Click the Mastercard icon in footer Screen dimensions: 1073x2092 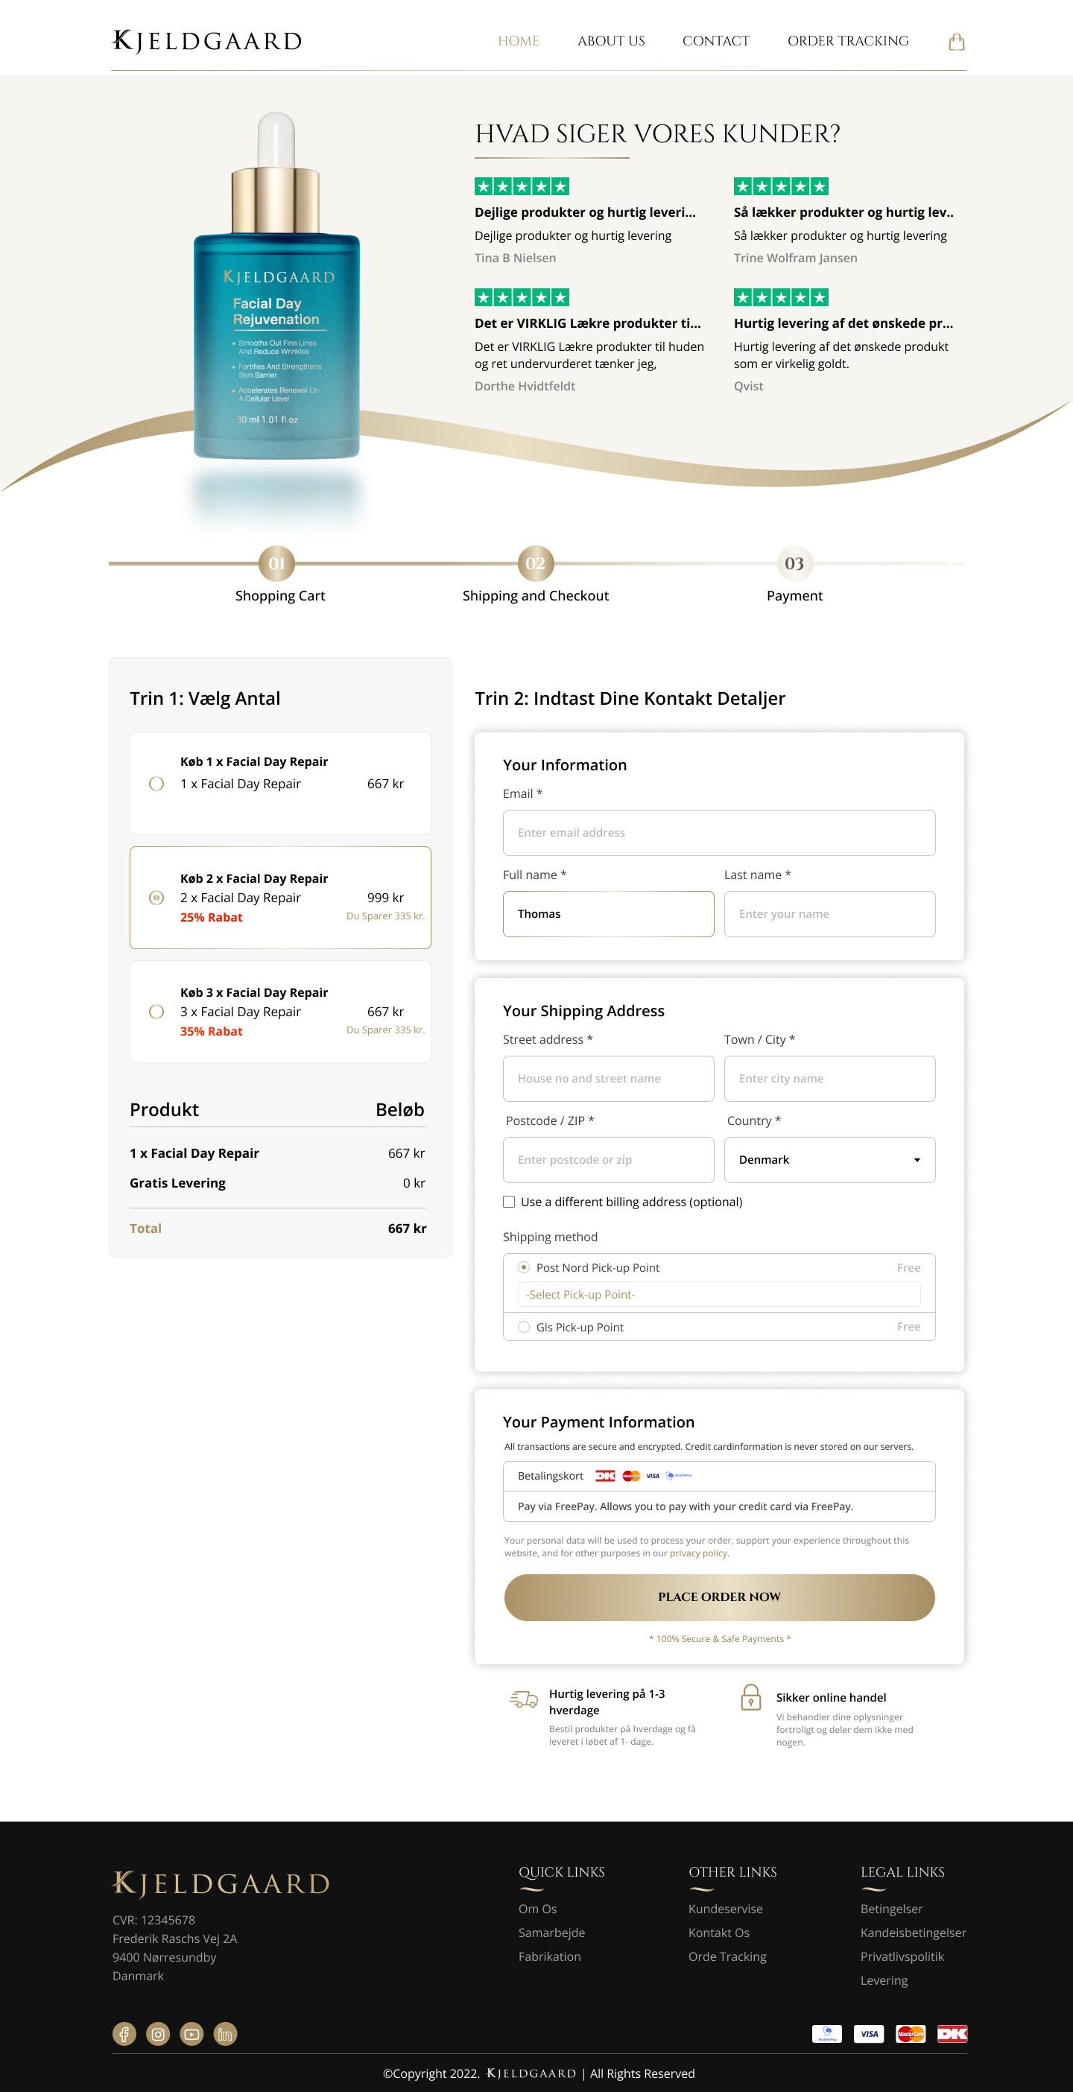tap(910, 2034)
